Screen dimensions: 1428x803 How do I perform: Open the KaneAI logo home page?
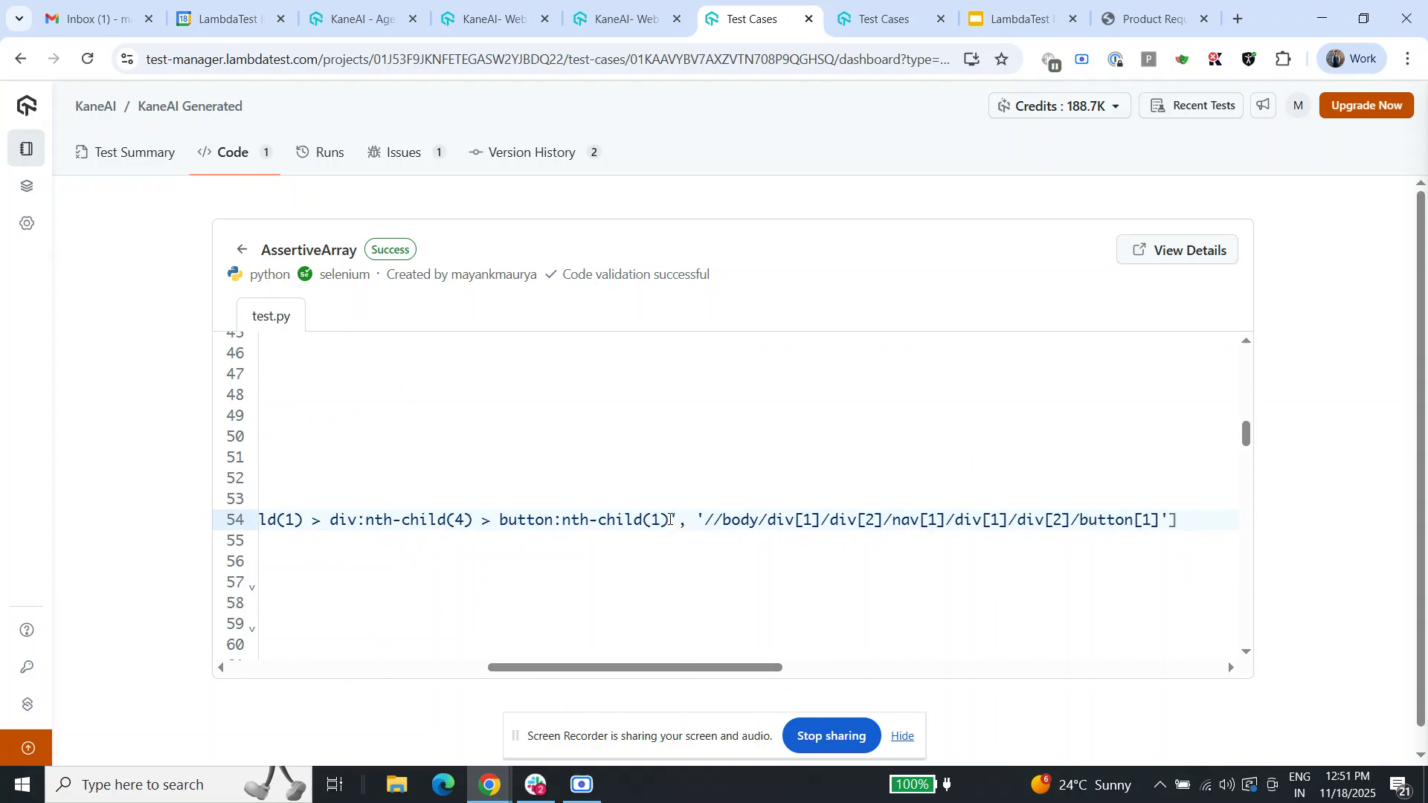tap(27, 105)
